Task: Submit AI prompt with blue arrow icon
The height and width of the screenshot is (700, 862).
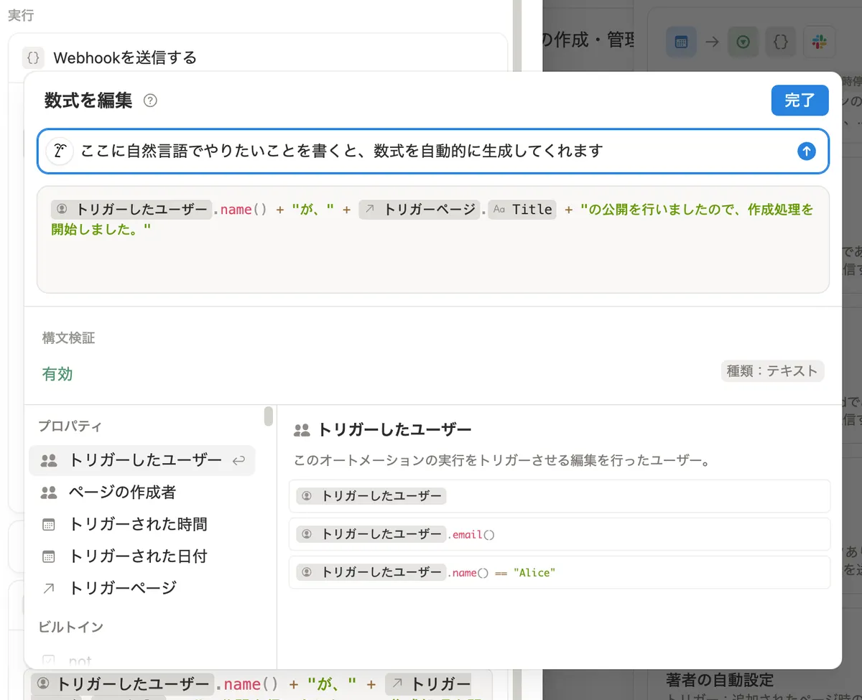Action: [807, 151]
